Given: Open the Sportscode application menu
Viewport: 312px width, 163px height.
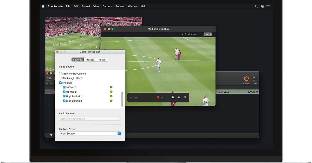Looking at the screenshot, I should [55, 6].
